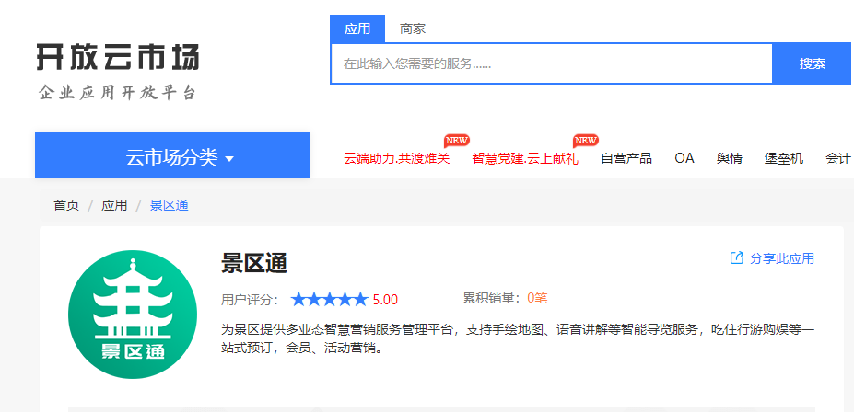Open the 堡垒机 navigation item
Image resolution: width=854 pixels, height=412 pixels.
point(784,158)
